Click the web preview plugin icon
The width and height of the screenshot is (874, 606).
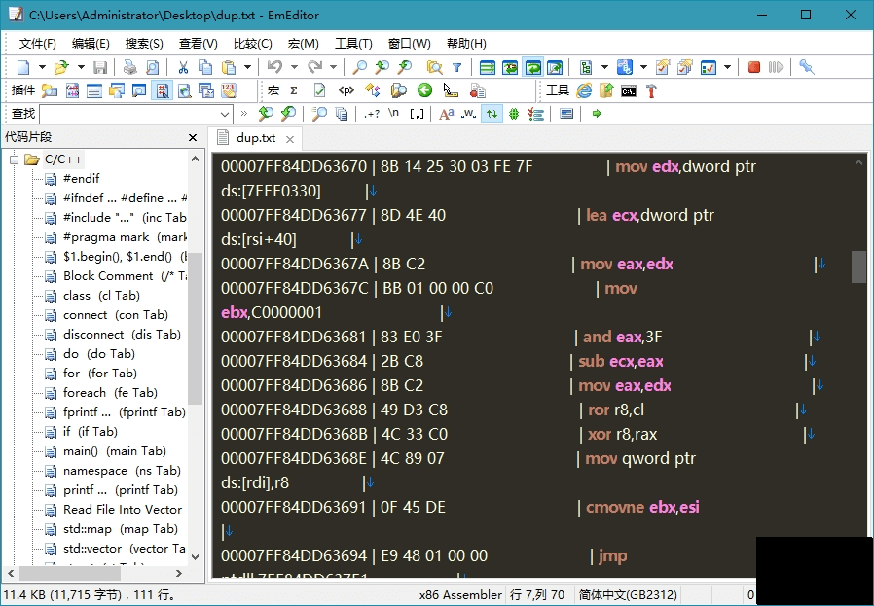pos(184,90)
